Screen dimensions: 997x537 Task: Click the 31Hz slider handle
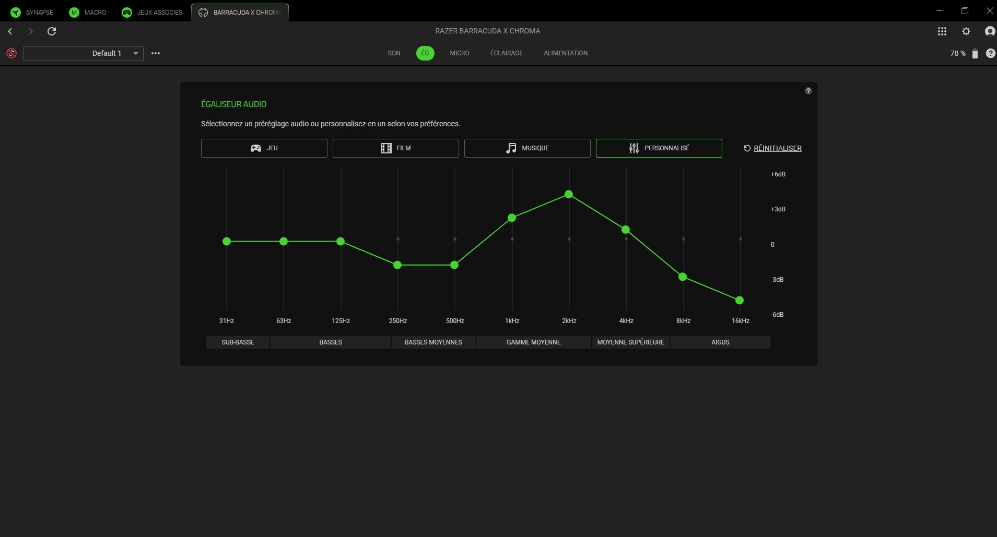(227, 241)
